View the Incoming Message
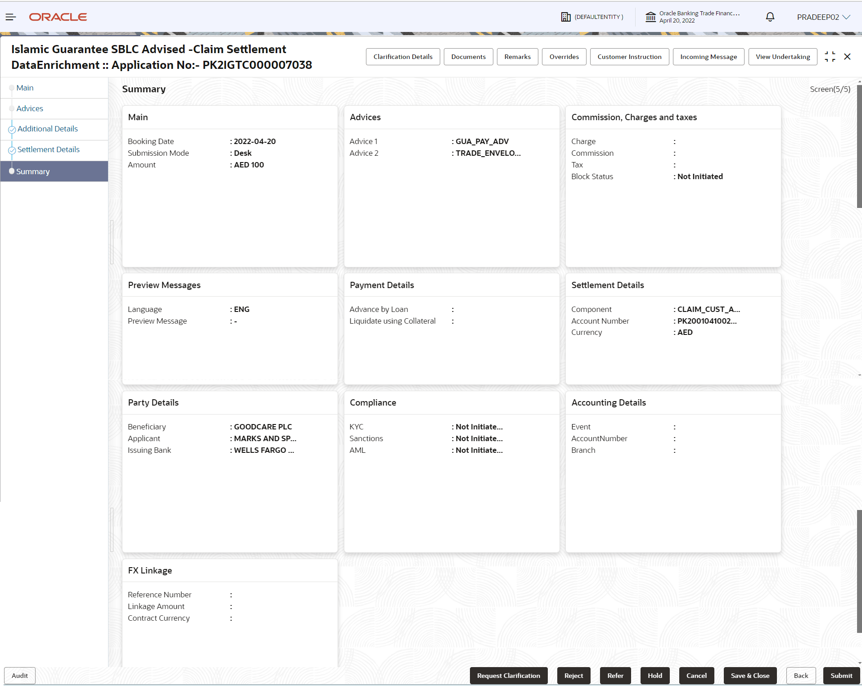This screenshot has height=686, width=862. (709, 57)
